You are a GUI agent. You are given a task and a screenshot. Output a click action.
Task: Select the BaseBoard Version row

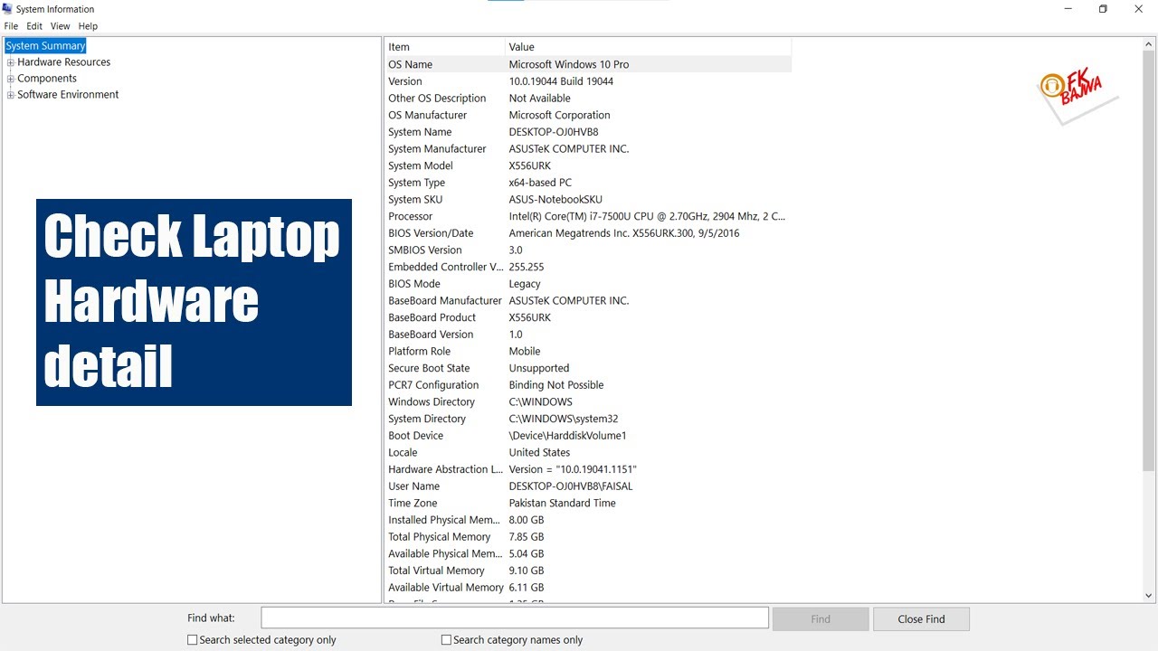tap(588, 335)
